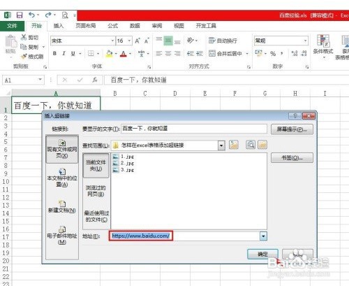Click the Redo arrow icon
The height and width of the screenshot is (286, 349).
click(48, 15)
